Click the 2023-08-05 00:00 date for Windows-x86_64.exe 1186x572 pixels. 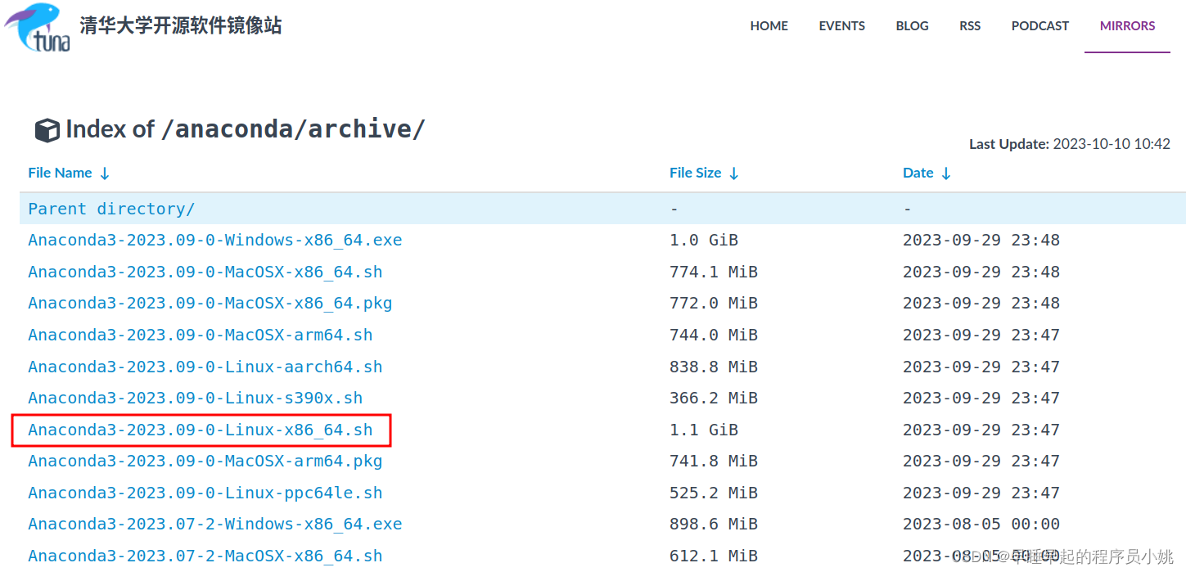[981, 524]
